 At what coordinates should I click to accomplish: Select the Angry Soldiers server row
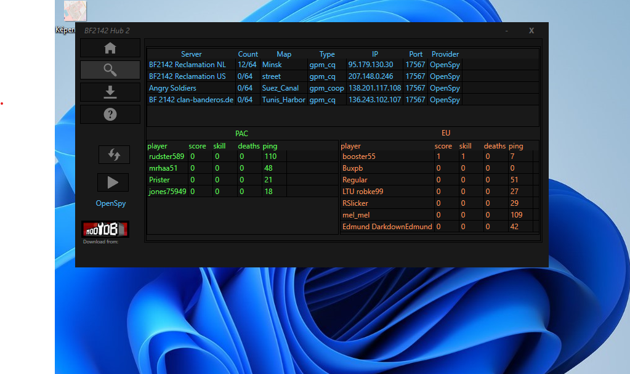pyautogui.click(x=172, y=87)
